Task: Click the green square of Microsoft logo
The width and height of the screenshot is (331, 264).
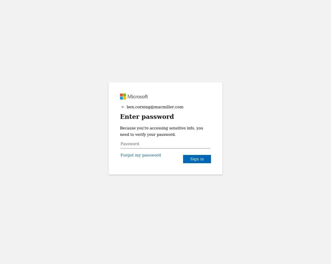Action: coord(125,95)
